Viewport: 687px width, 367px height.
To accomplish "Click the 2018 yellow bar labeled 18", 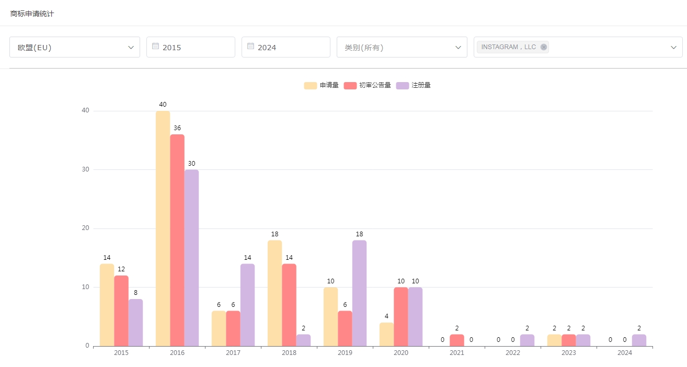I will (x=274, y=293).
